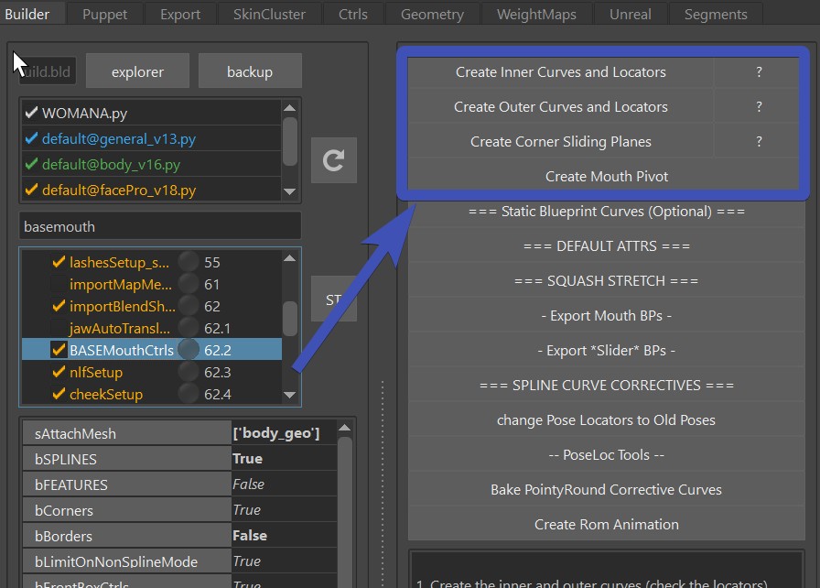The height and width of the screenshot is (588, 820).
Task: Click the status circle beside jawAutoTransl row
Action: [x=189, y=328]
